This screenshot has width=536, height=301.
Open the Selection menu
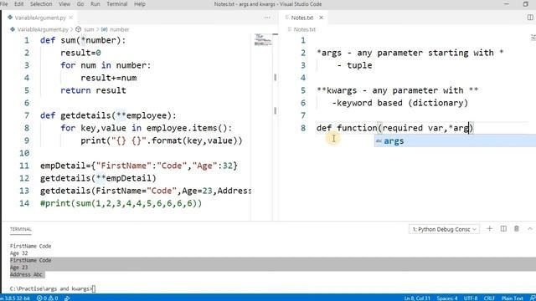click(x=41, y=4)
